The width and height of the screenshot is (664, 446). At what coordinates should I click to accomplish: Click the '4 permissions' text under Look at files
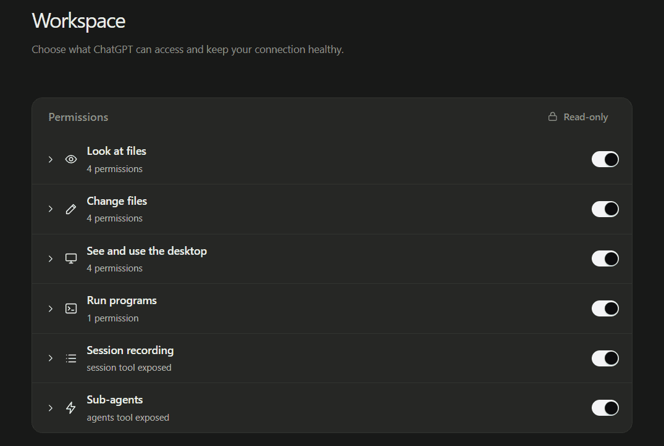tap(115, 169)
